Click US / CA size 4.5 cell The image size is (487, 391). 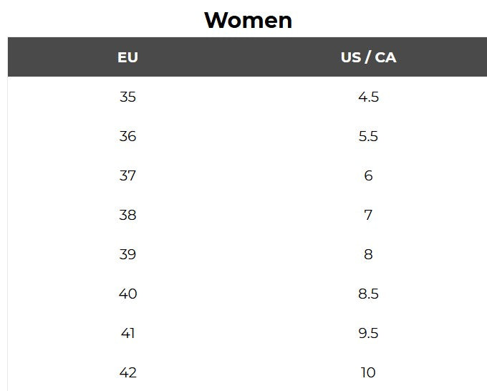click(x=368, y=97)
